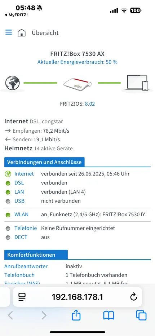Open Safari bookmarks book icon
This screenshot has width=155, height=336.
(x=109, y=316)
